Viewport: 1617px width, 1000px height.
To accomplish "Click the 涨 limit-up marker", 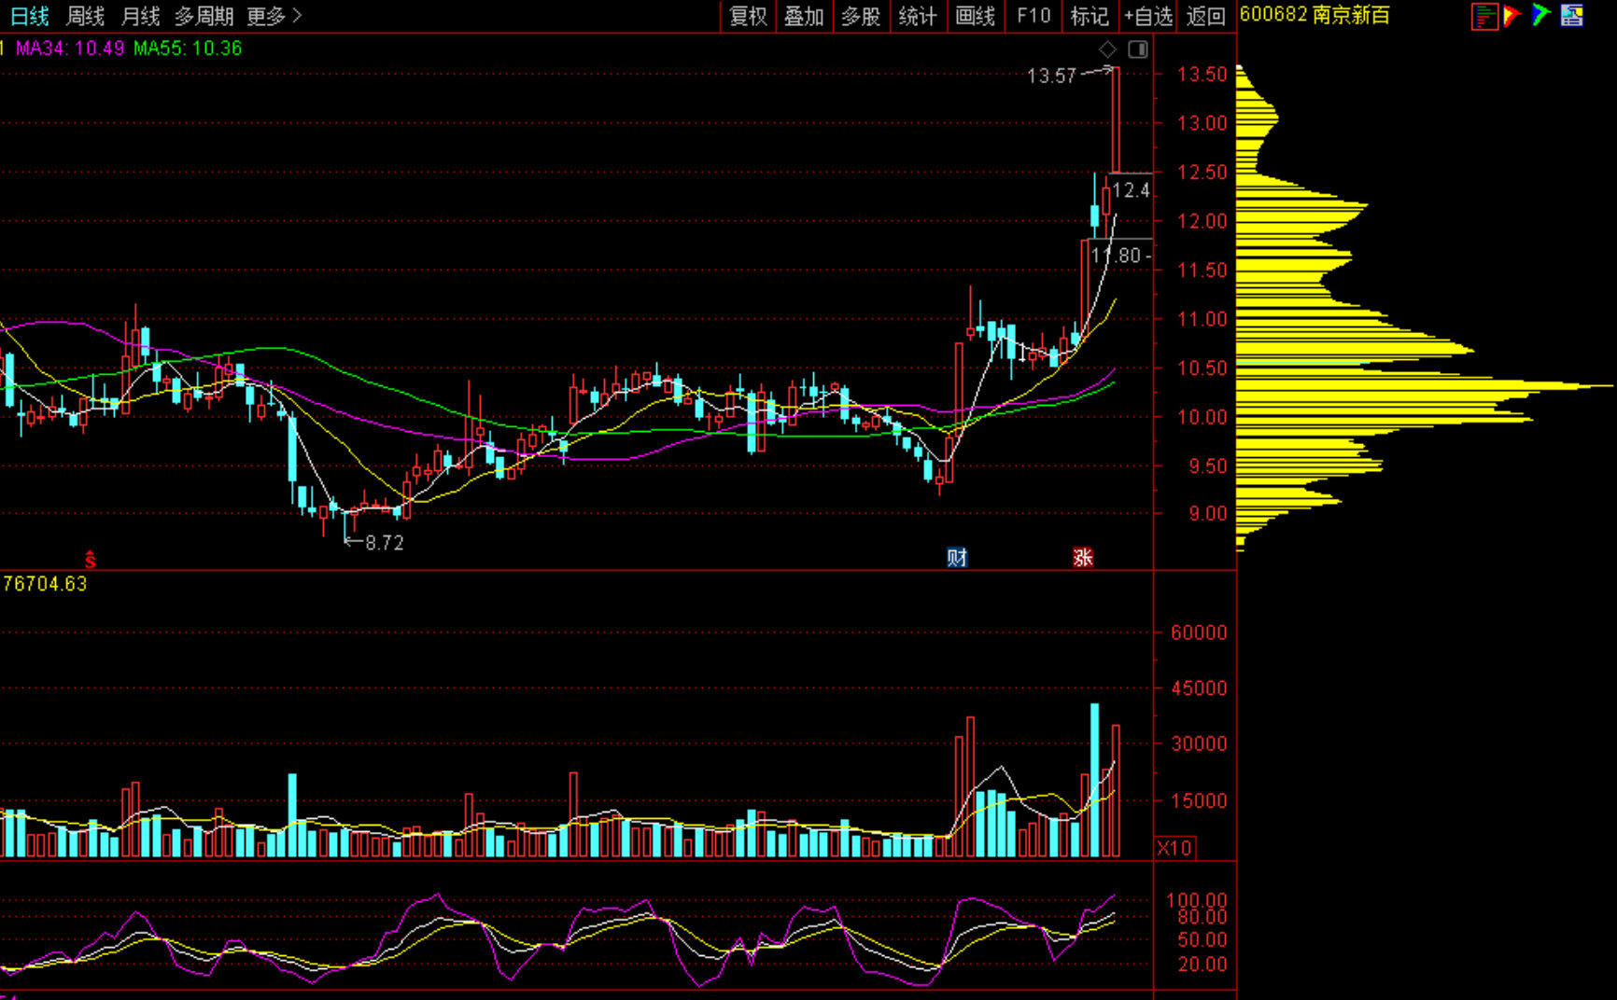I will coord(1083,558).
